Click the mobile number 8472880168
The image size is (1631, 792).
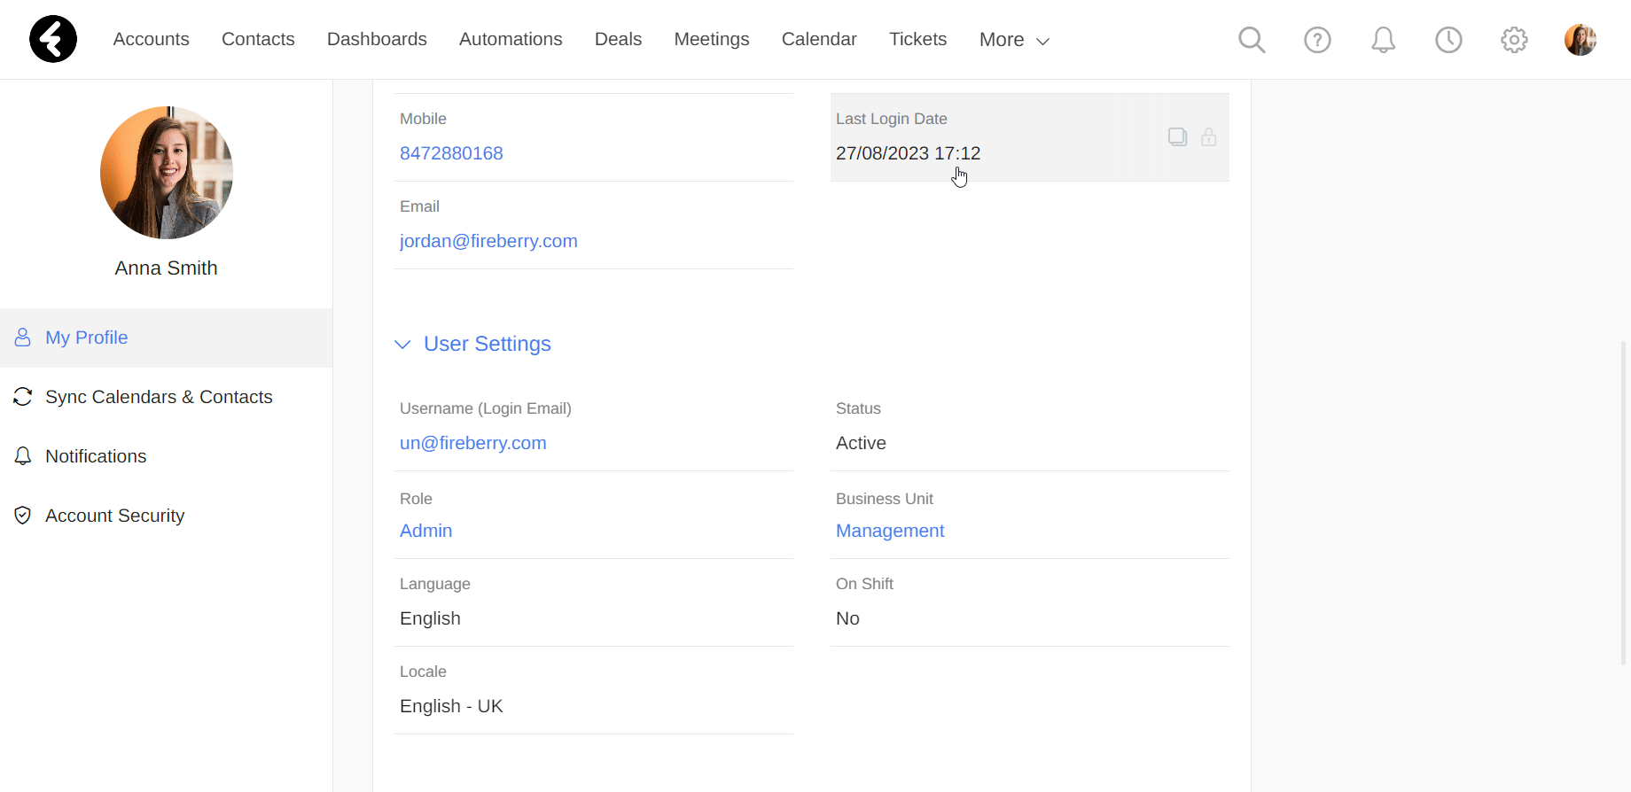pos(451,153)
